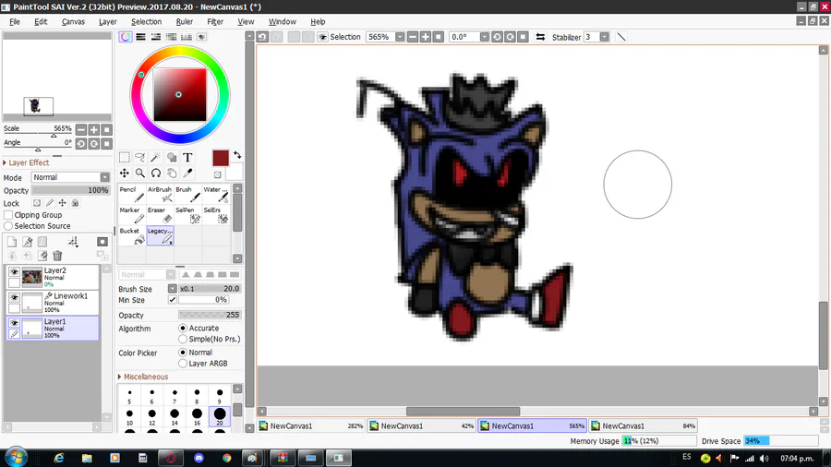Open the Brush Size multiplier dropdown
Image resolution: width=831 pixels, height=467 pixels.
173,289
